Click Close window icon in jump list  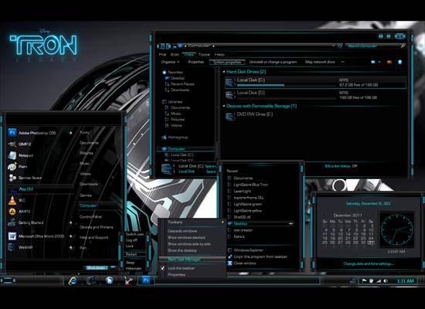pyautogui.click(x=229, y=263)
